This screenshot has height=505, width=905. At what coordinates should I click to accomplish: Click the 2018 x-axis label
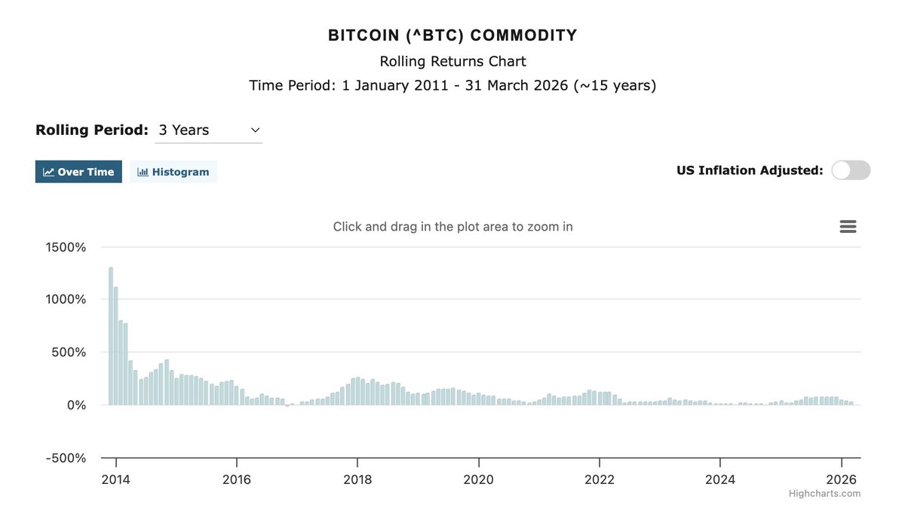[357, 479]
